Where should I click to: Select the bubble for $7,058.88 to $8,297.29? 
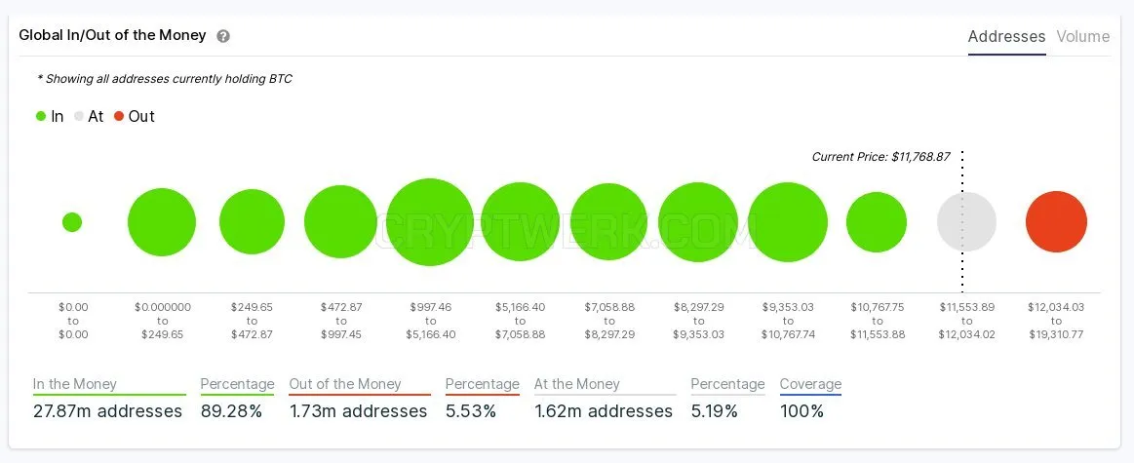click(x=609, y=222)
